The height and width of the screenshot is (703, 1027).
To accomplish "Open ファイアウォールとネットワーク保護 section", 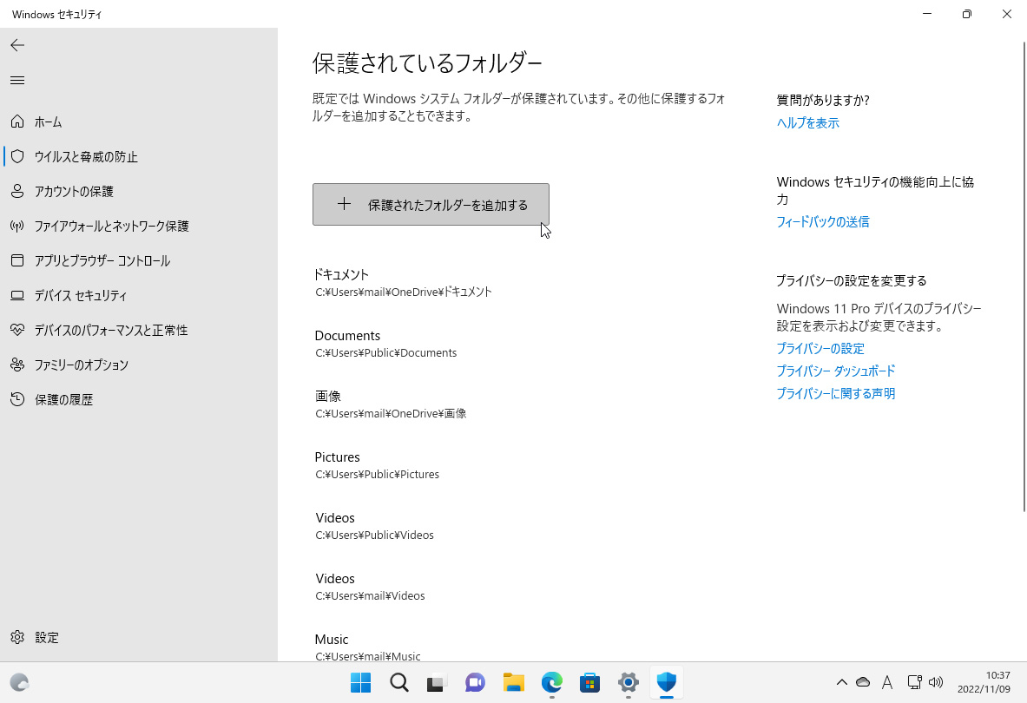I will (x=111, y=226).
